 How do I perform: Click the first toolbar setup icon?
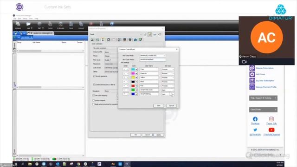(18, 24)
